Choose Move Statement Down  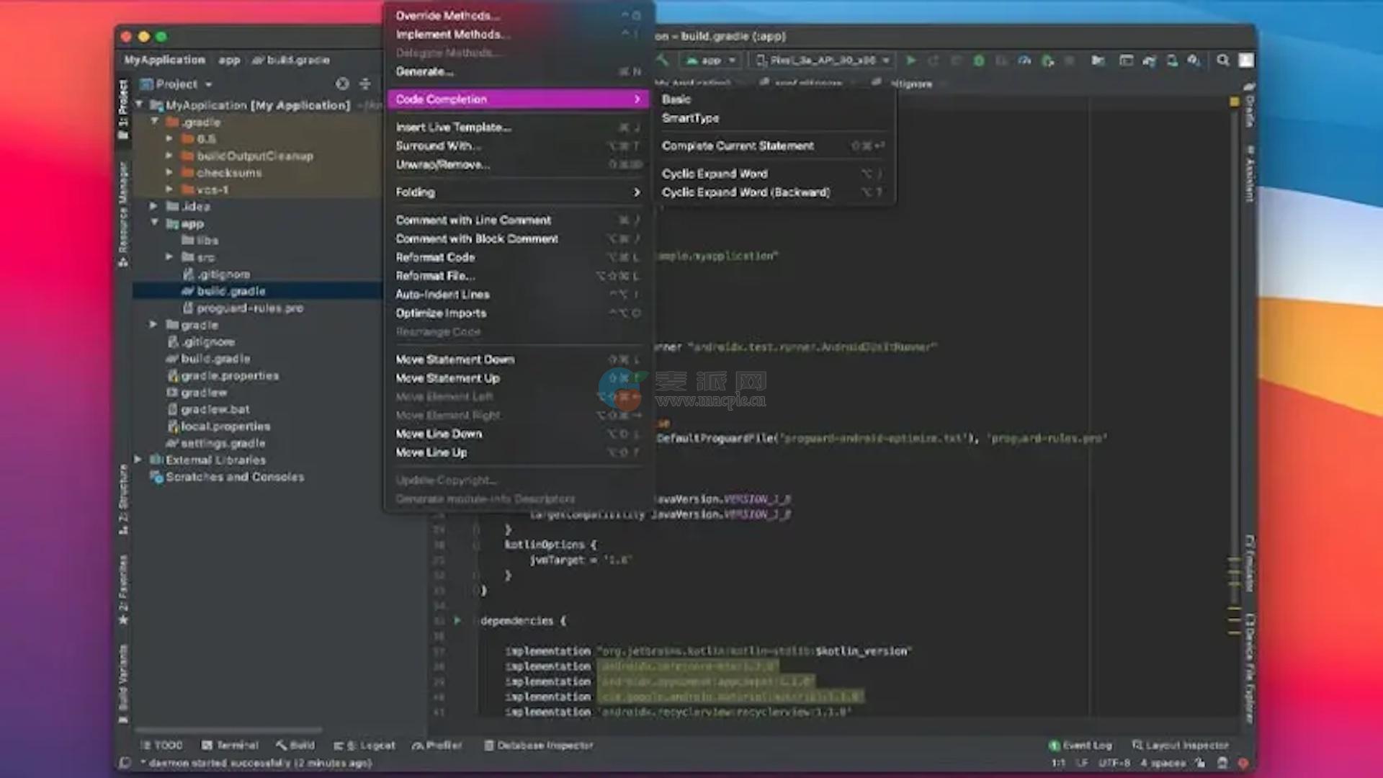point(517,359)
